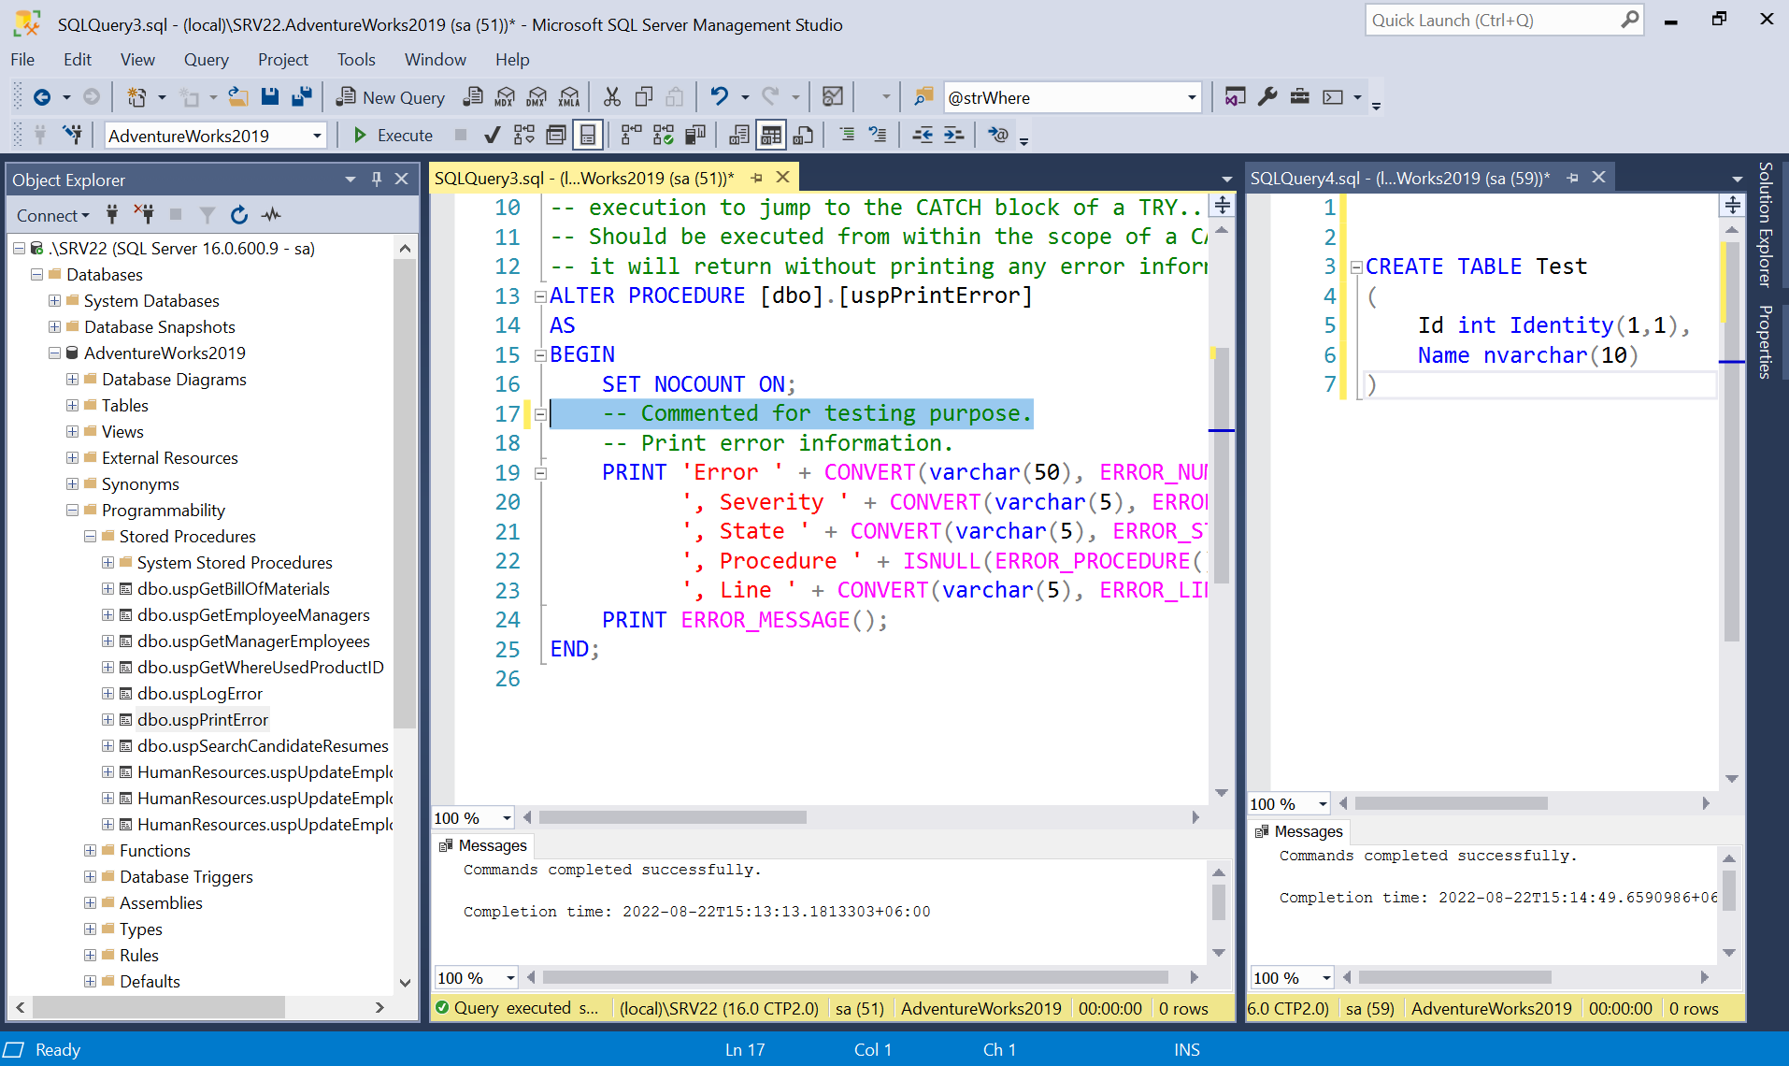Parse the query with the checkmark icon
This screenshot has height=1066, width=1789.
point(492,135)
